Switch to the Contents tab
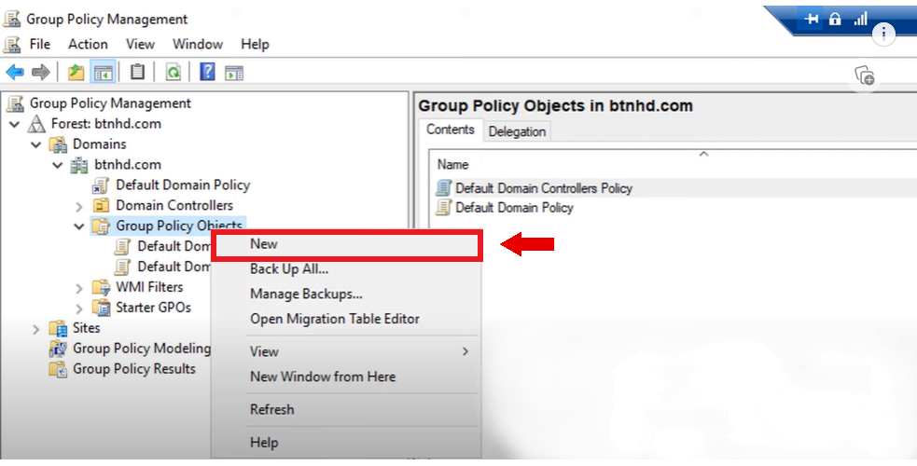The width and height of the screenshot is (917, 466). point(451,130)
